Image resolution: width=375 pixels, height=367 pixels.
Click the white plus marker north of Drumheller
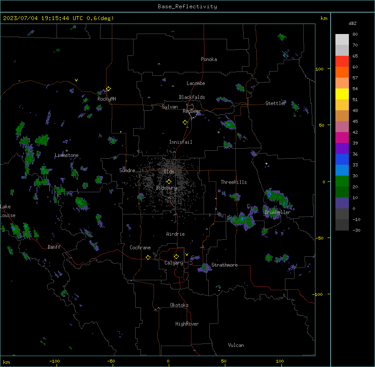click(266, 163)
